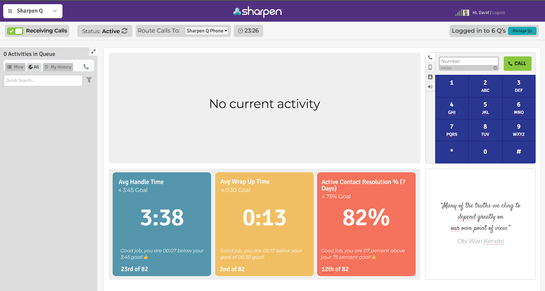Click the Quick Search input field
The image size is (545, 291).
pos(43,80)
